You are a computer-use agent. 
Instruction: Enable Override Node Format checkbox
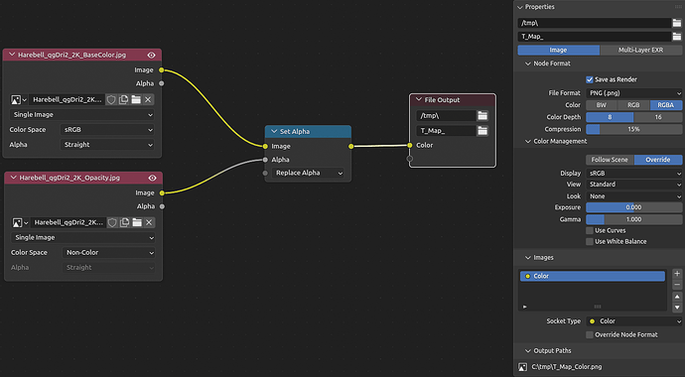(x=590, y=334)
